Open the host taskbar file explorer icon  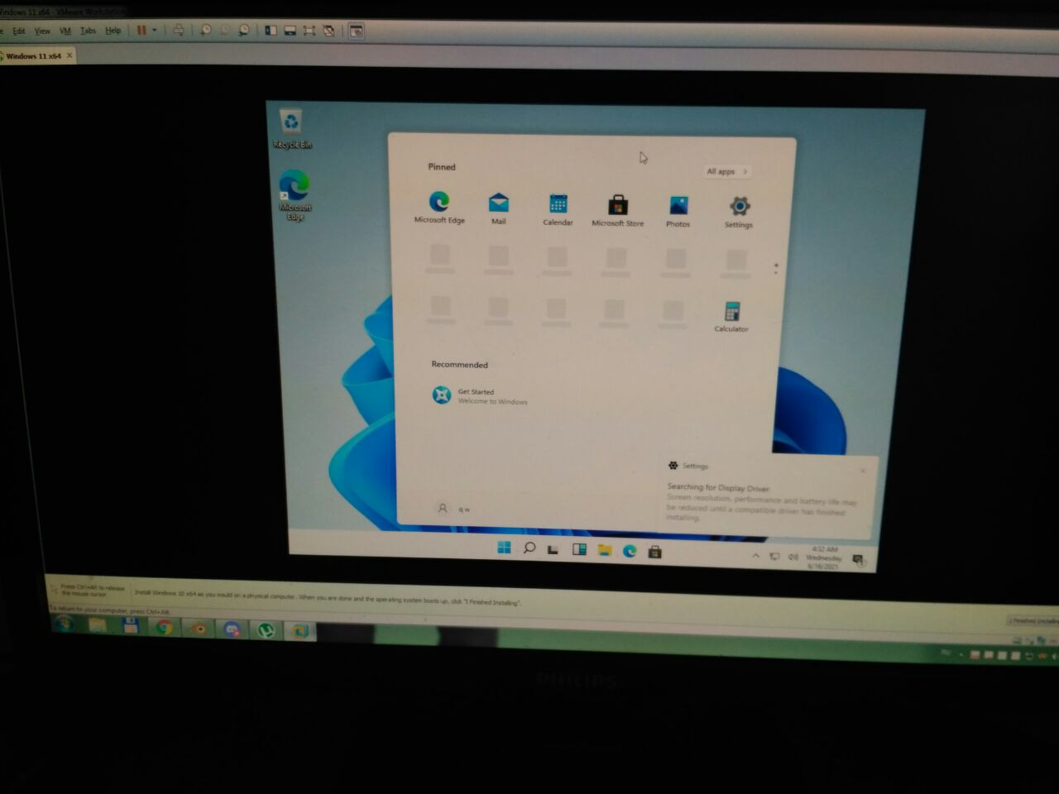97,625
